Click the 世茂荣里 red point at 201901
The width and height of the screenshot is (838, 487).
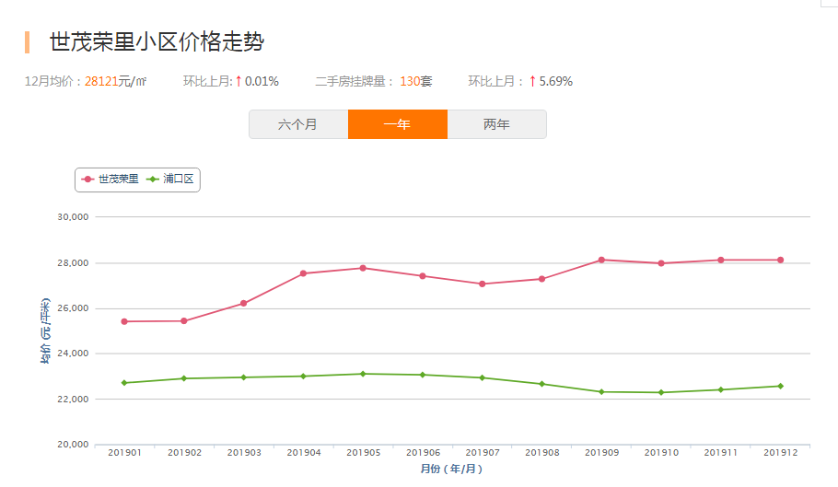[124, 321]
